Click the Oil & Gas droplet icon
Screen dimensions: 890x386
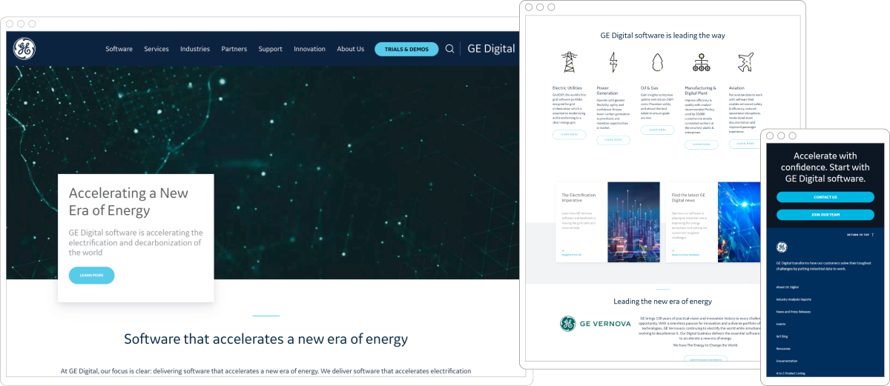pyautogui.click(x=657, y=62)
